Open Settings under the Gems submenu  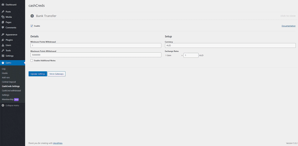coord(6,95)
